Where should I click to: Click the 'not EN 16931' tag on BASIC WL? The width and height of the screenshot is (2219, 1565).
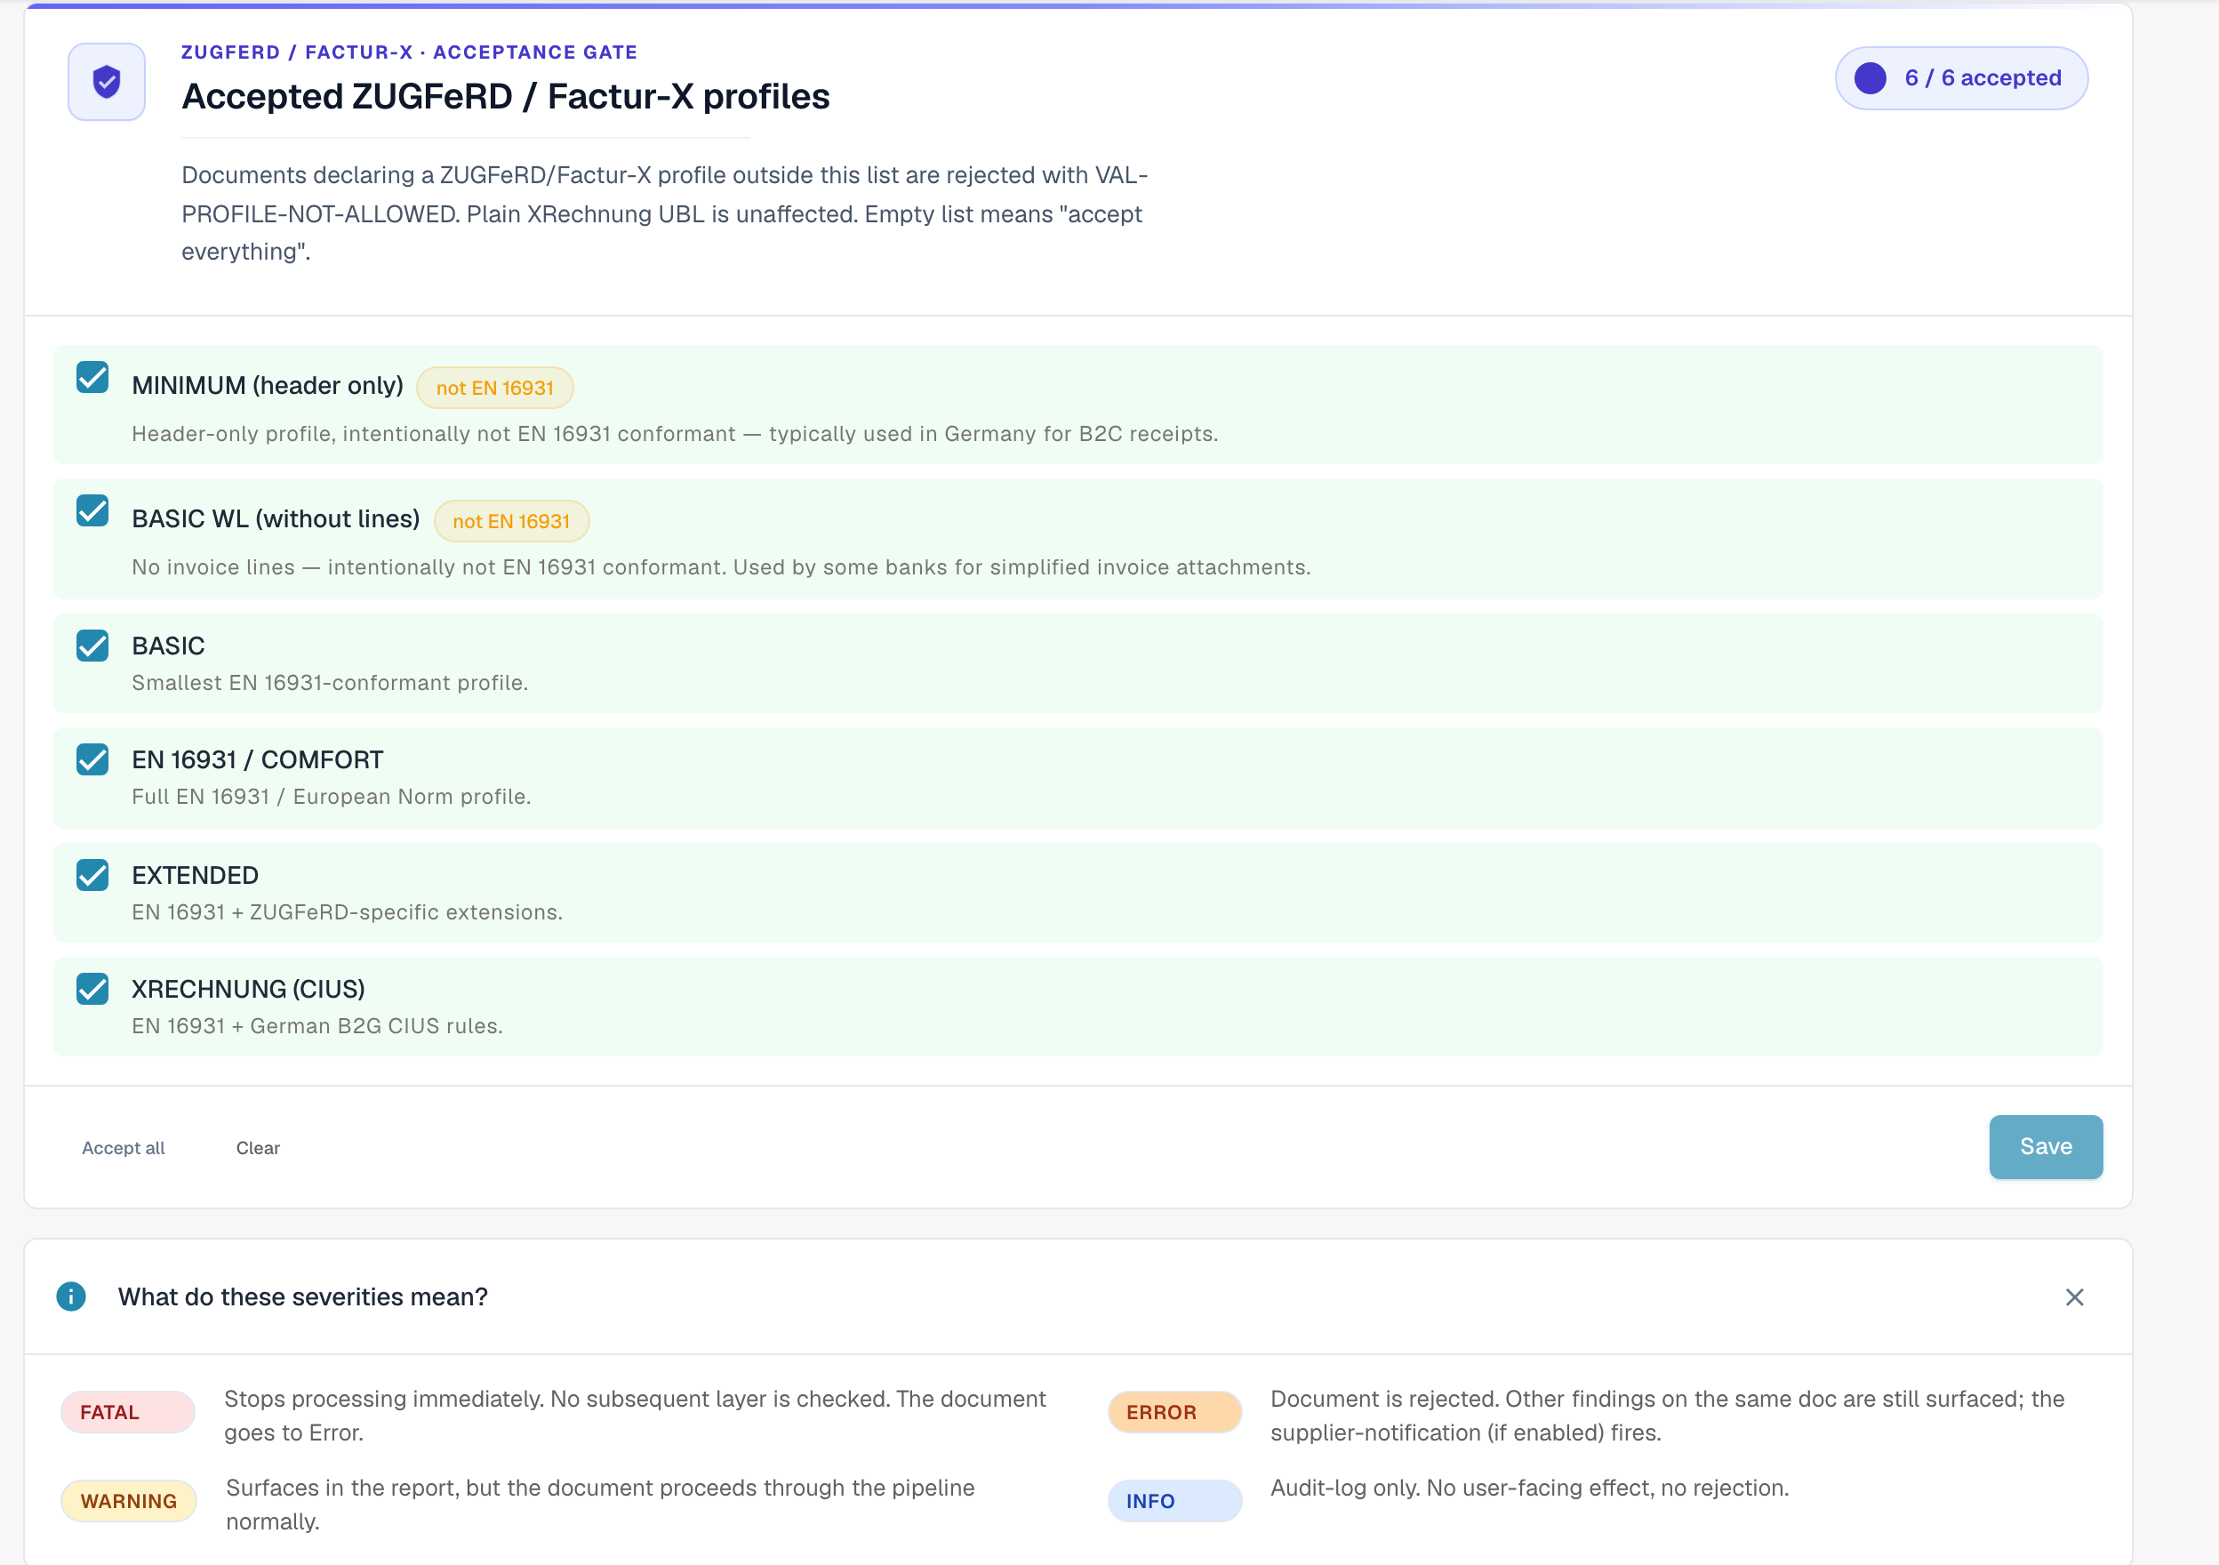pyautogui.click(x=511, y=521)
